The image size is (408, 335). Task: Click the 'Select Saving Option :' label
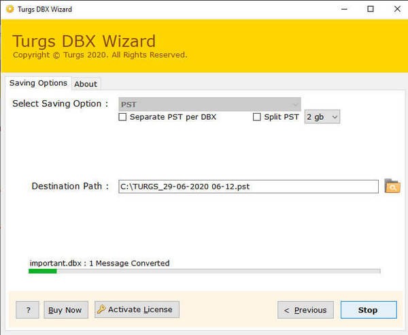click(60, 103)
